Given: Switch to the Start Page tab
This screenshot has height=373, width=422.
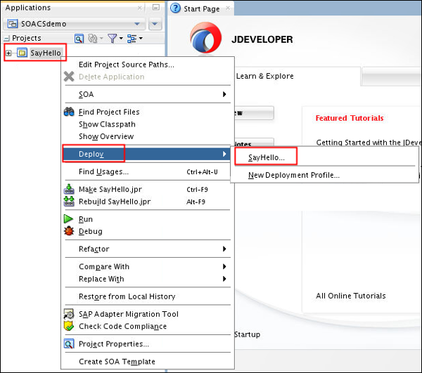Looking at the screenshot, I should coord(202,9).
